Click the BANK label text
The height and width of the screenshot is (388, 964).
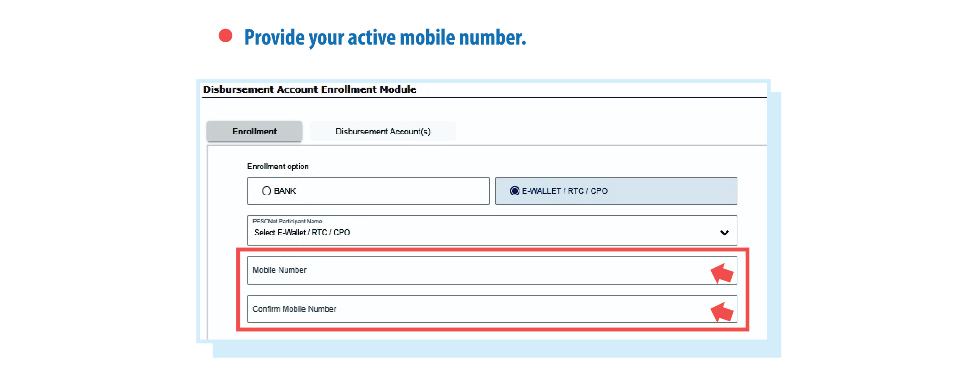[285, 191]
